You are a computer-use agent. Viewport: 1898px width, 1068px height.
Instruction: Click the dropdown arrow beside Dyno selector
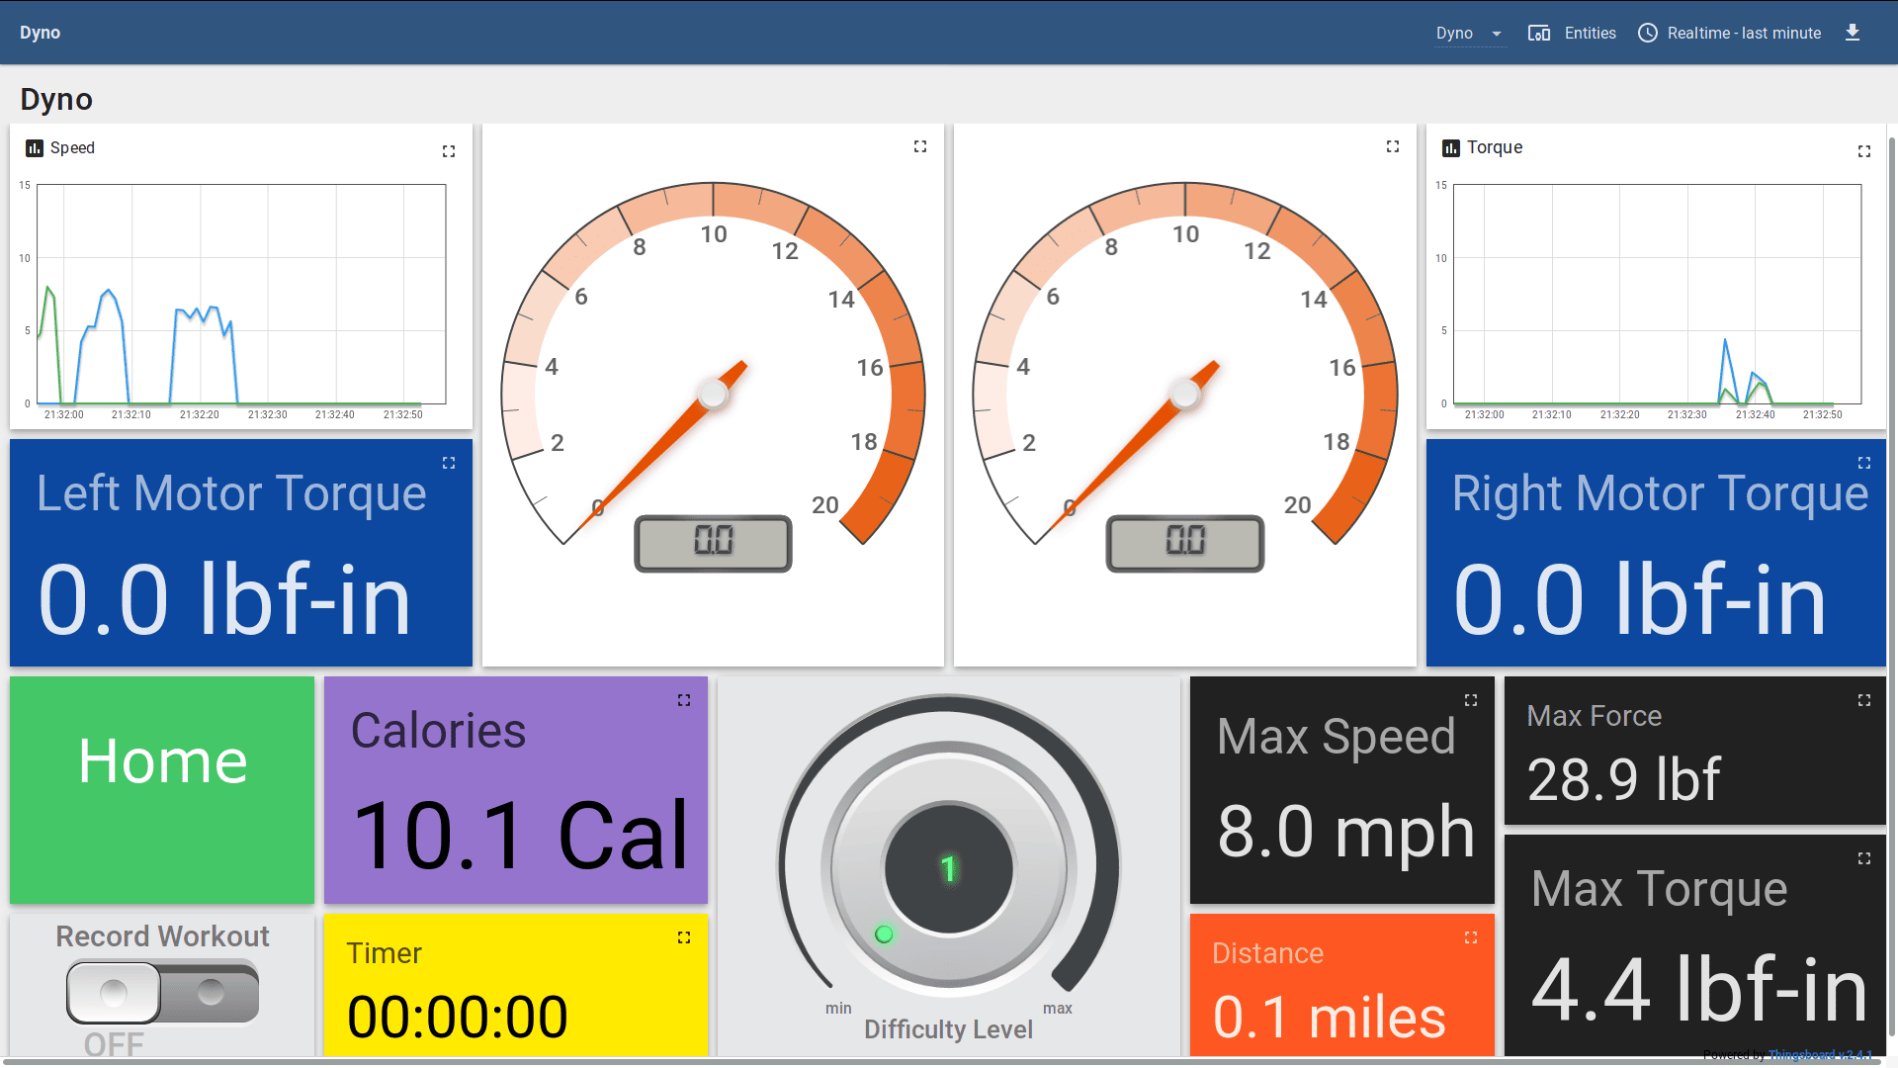1497,34
